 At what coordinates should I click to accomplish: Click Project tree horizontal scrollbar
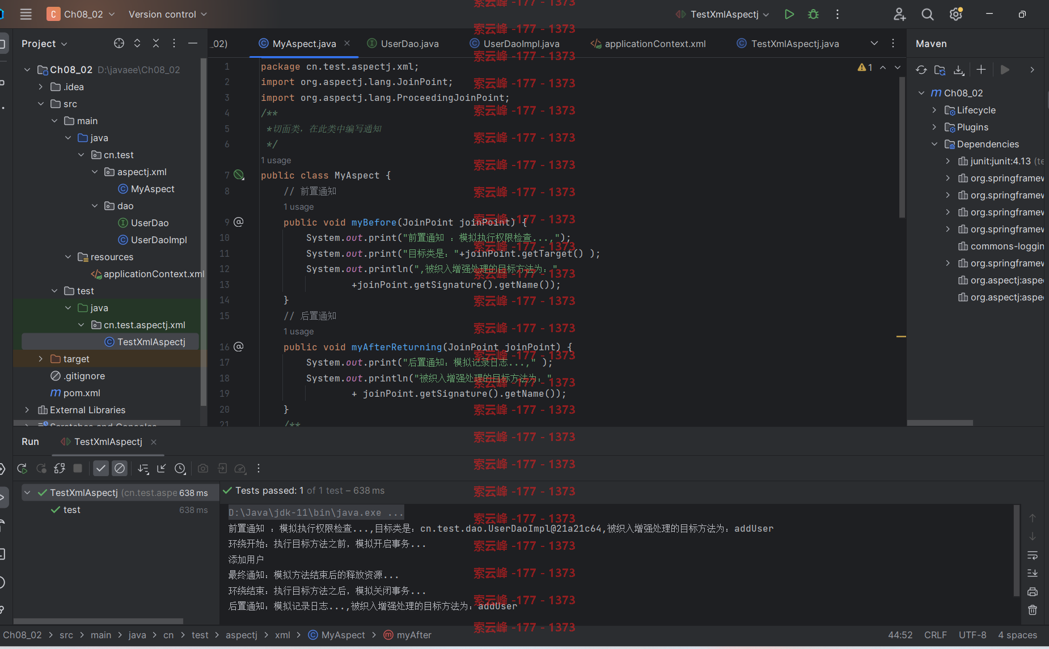tap(97, 422)
